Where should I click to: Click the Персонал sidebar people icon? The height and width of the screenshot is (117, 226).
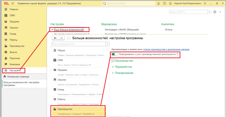6,58
